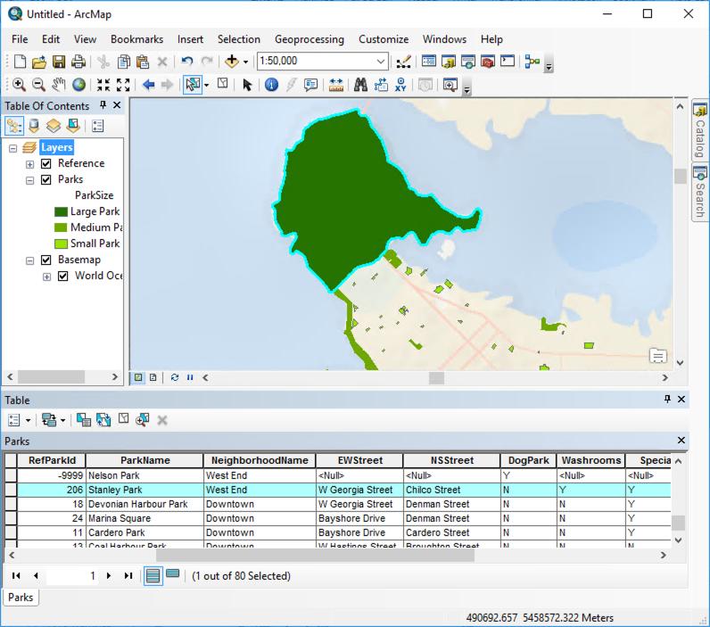Show selected records view button
This screenshot has width=710, height=627.
173,575
